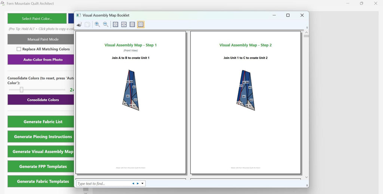
Task: Set preview to actual size view
Action: tap(116, 24)
